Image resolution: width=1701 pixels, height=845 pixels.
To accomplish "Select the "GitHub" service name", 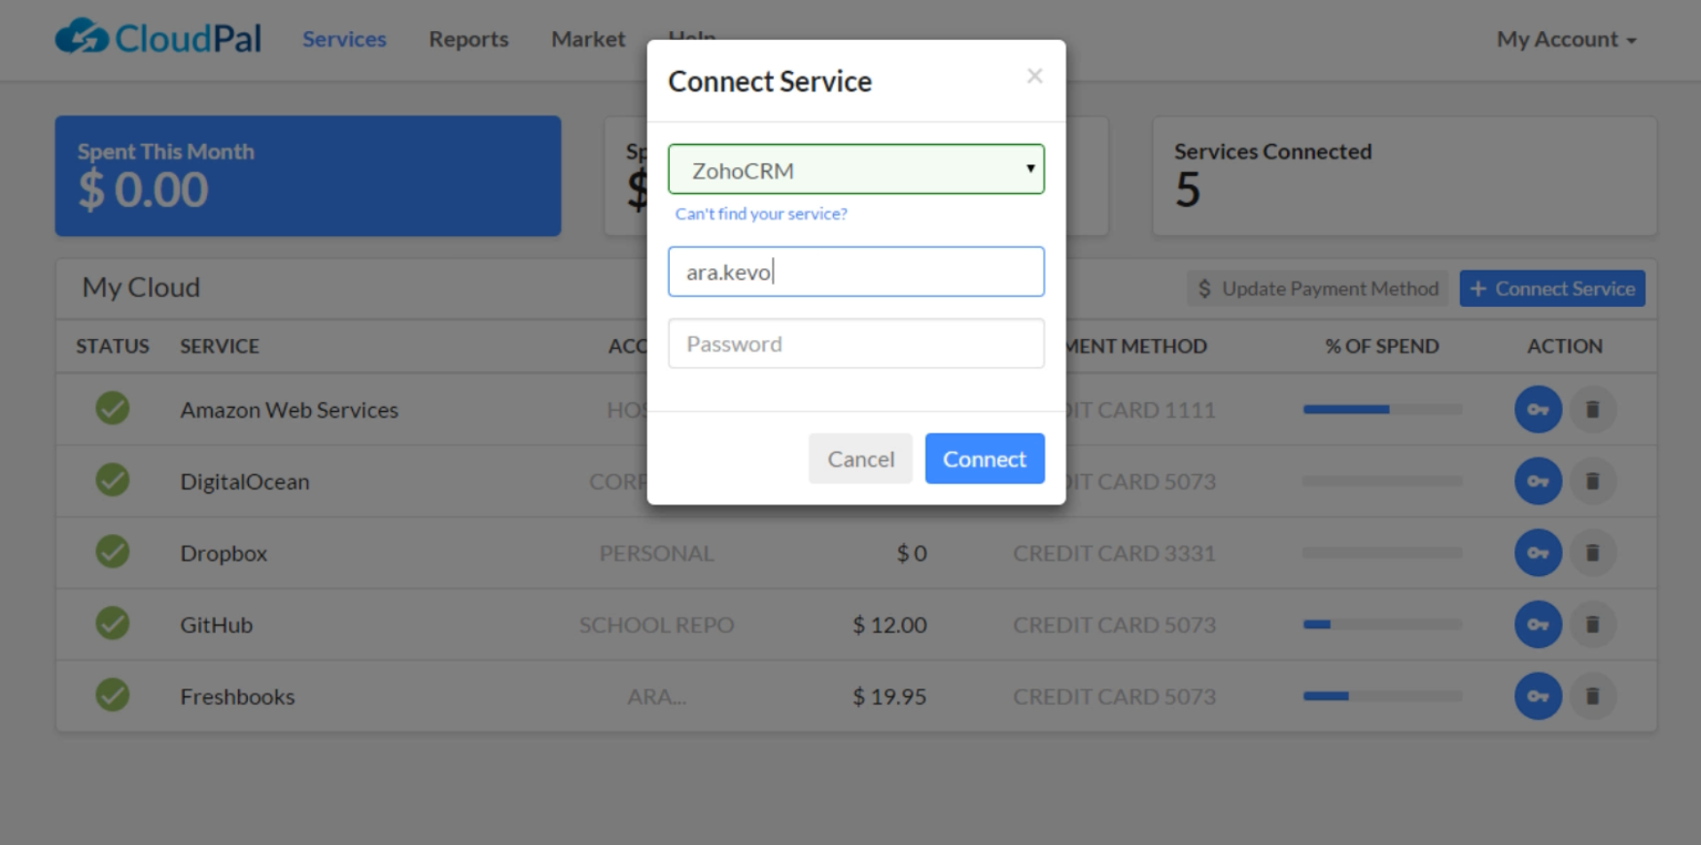I will [x=216, y=625].
